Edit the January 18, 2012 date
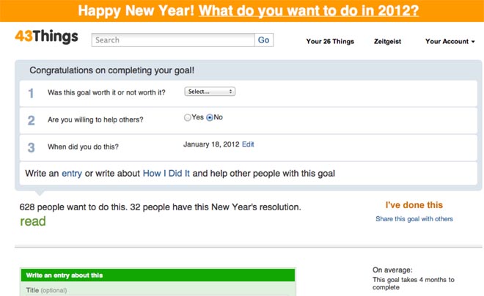The height and width of the screenshot is (296, 484). 248,144
